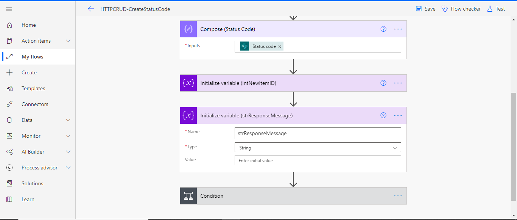Click the back arrow next to flow title
This screenshot has height=220, width=517.
(91, 9)
